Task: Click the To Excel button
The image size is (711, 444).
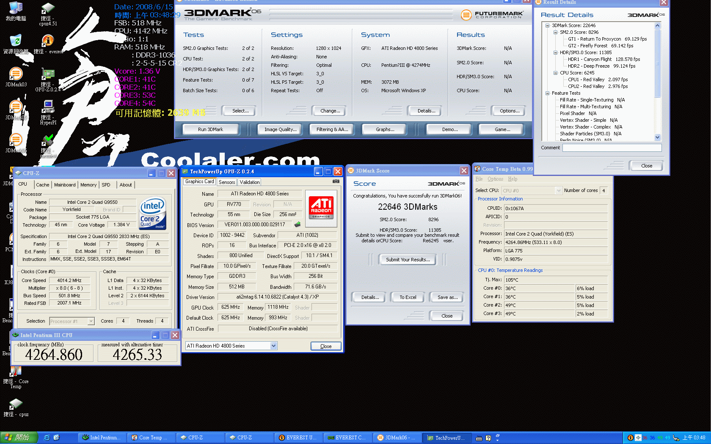Action: [x=408, y=297]
